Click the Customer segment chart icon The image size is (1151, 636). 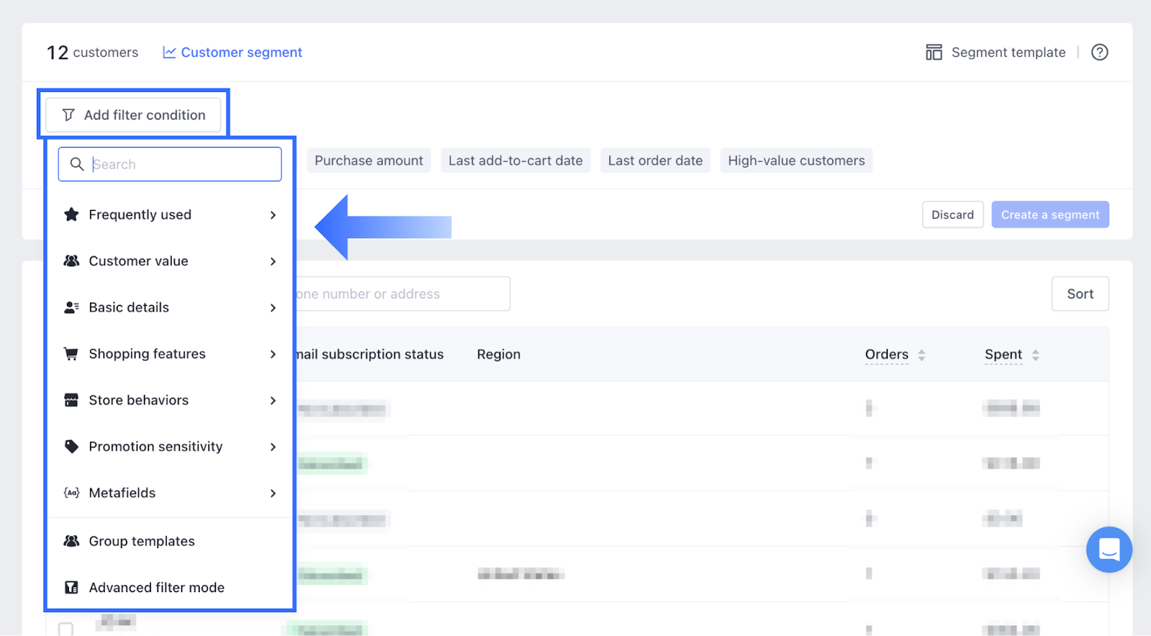169,53
